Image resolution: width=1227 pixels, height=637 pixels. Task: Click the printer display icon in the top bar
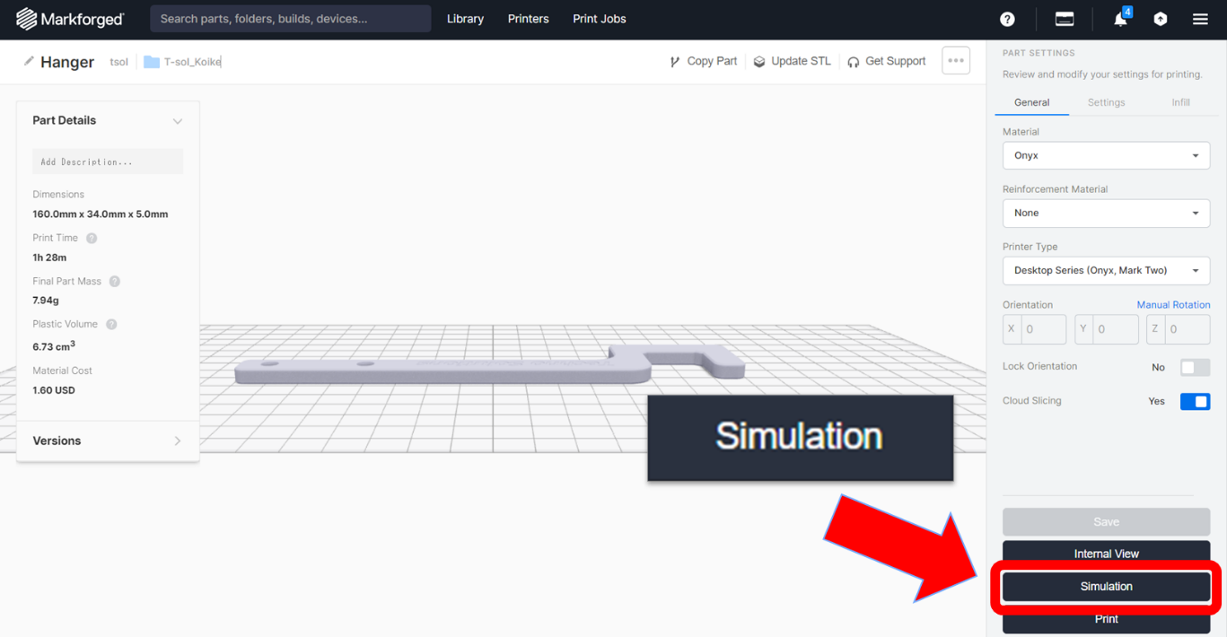1065,18
